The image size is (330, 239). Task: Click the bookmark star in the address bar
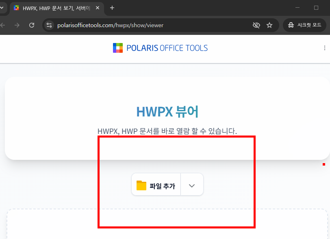click(x=269, y=25)
